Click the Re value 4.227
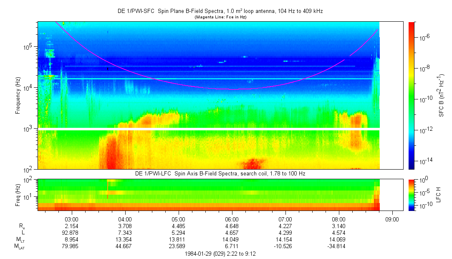 click(x=285, y=226)
